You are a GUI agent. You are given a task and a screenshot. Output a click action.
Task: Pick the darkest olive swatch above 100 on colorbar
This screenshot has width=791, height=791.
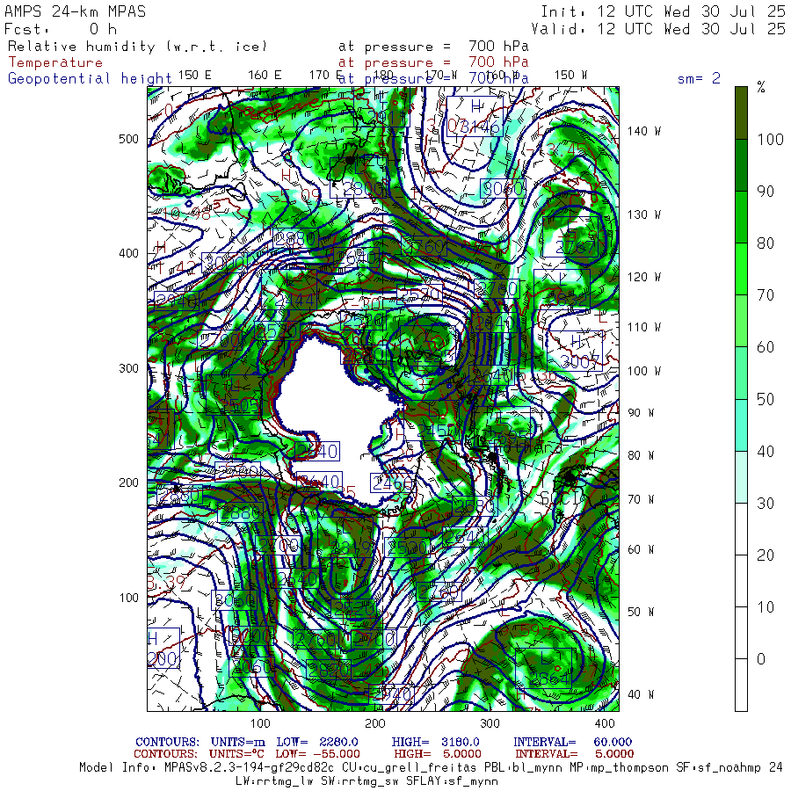741,113
